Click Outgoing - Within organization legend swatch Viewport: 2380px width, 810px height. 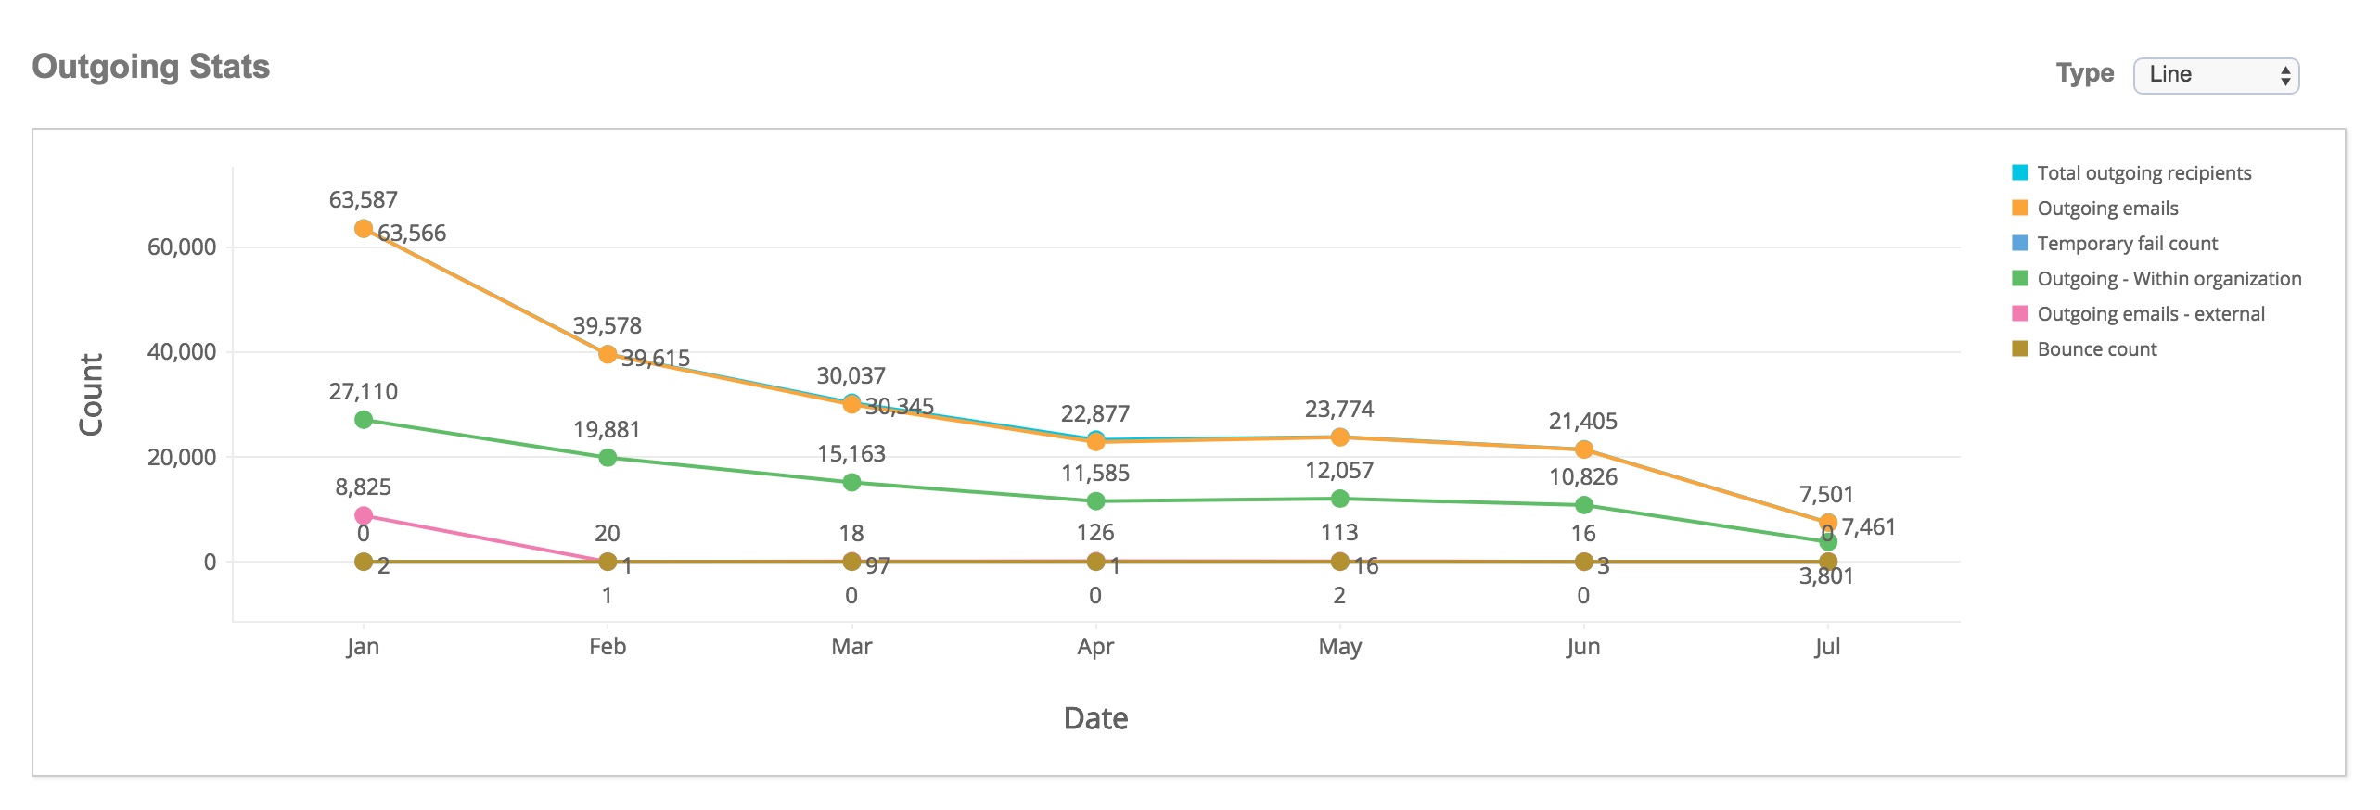coord(2019,278)
